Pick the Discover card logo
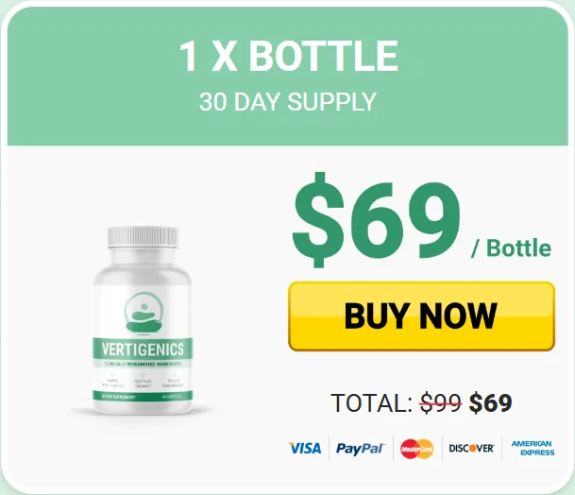 click(x=471, y=448)
